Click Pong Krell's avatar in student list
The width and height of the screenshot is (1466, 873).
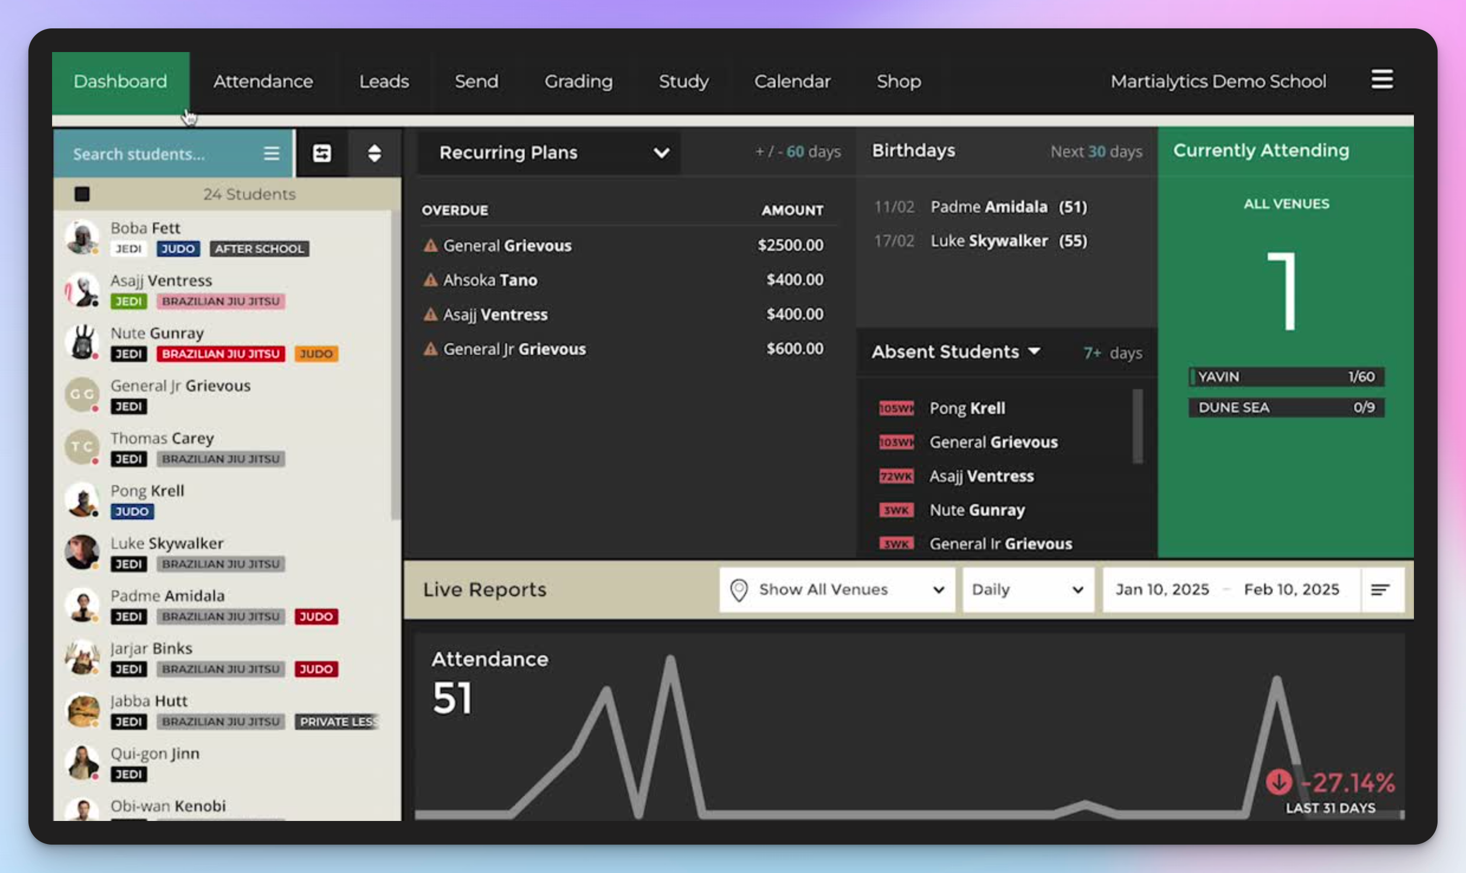point(82,500)
